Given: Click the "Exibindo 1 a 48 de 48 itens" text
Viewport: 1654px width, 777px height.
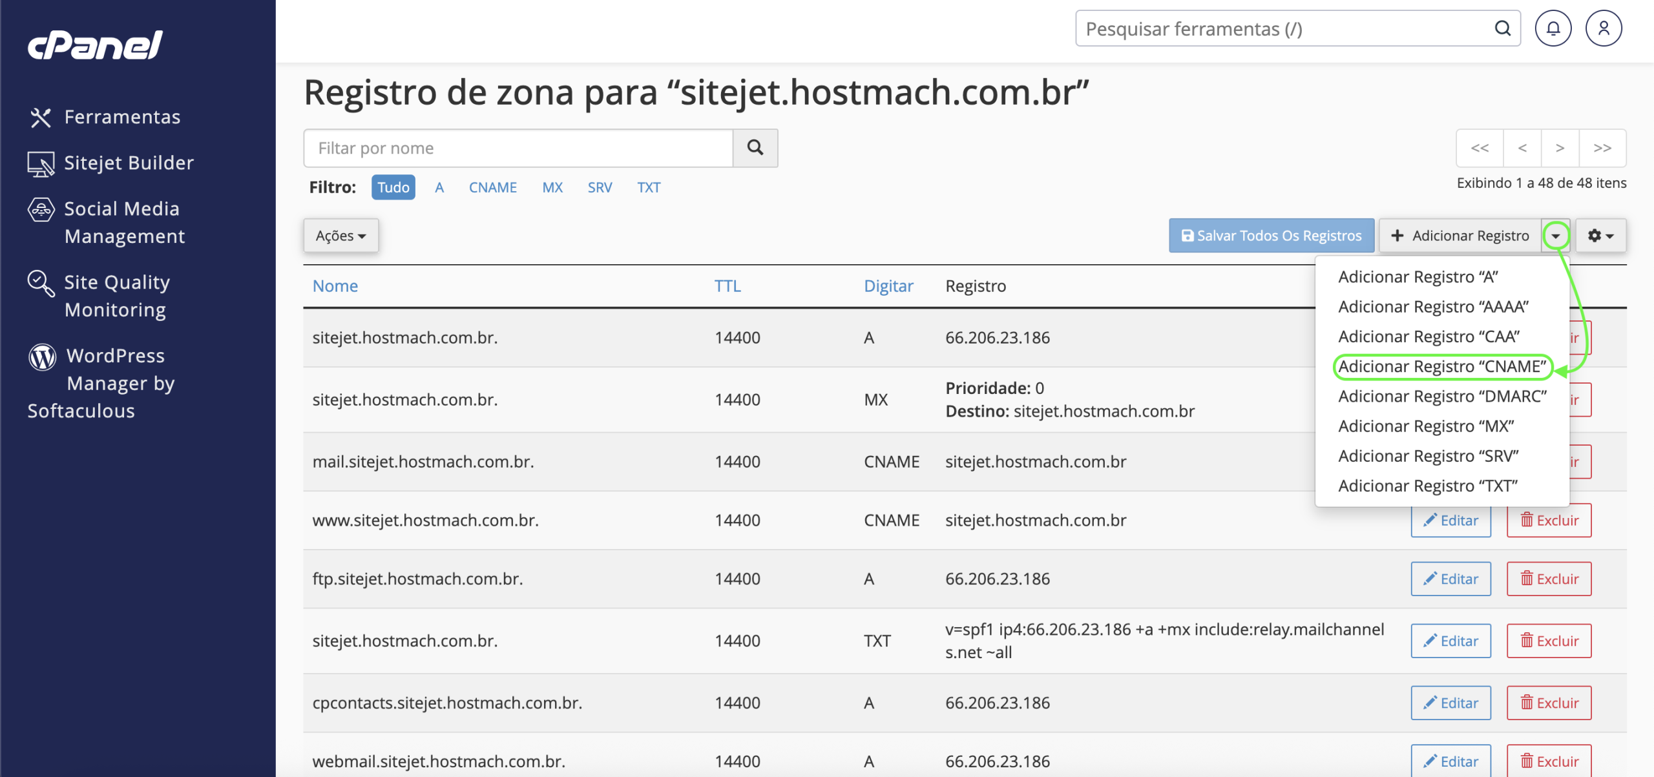Looking at the screenshot, I should [1542, 183].
